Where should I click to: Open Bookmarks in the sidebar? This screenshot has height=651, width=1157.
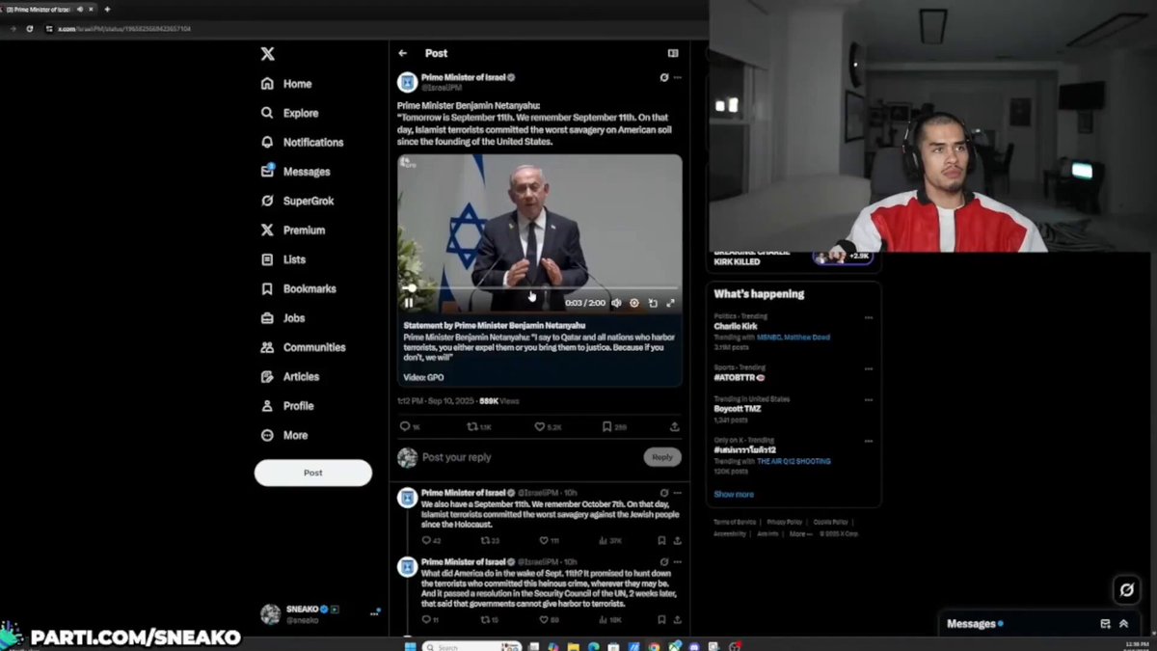coord(298,288)
